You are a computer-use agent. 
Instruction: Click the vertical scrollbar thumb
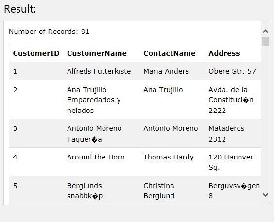tap(265, 41)
